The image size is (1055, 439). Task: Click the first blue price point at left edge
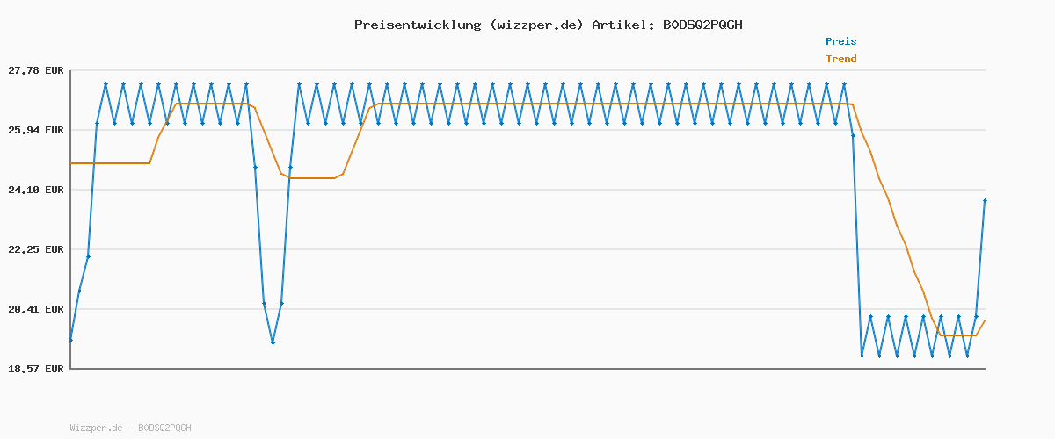coord(70,340)
